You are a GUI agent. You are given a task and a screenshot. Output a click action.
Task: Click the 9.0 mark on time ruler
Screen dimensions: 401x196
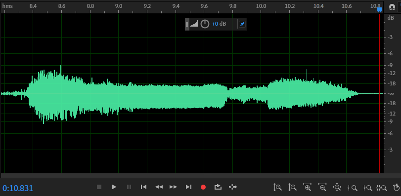119,6
